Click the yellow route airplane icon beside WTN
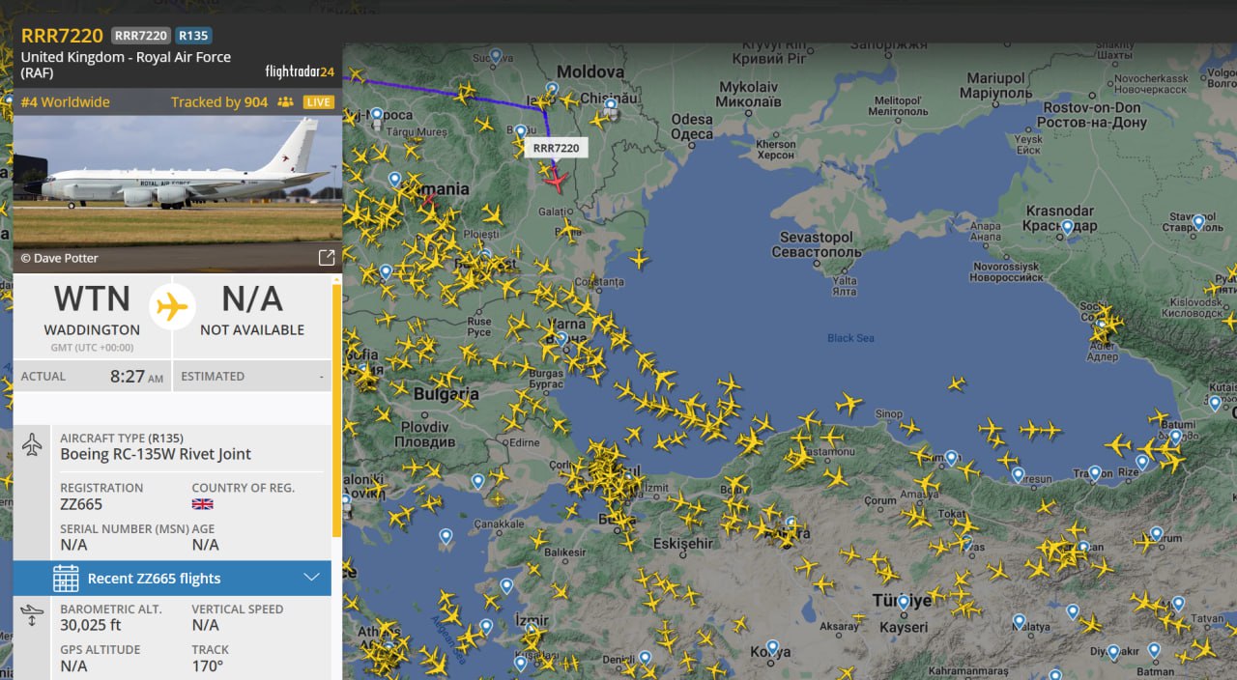 pyautogui.click(x=172, y=307)
